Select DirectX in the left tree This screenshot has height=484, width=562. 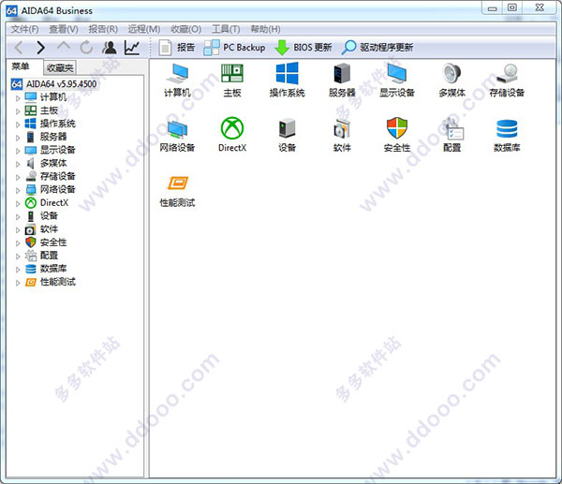[47, 203]
